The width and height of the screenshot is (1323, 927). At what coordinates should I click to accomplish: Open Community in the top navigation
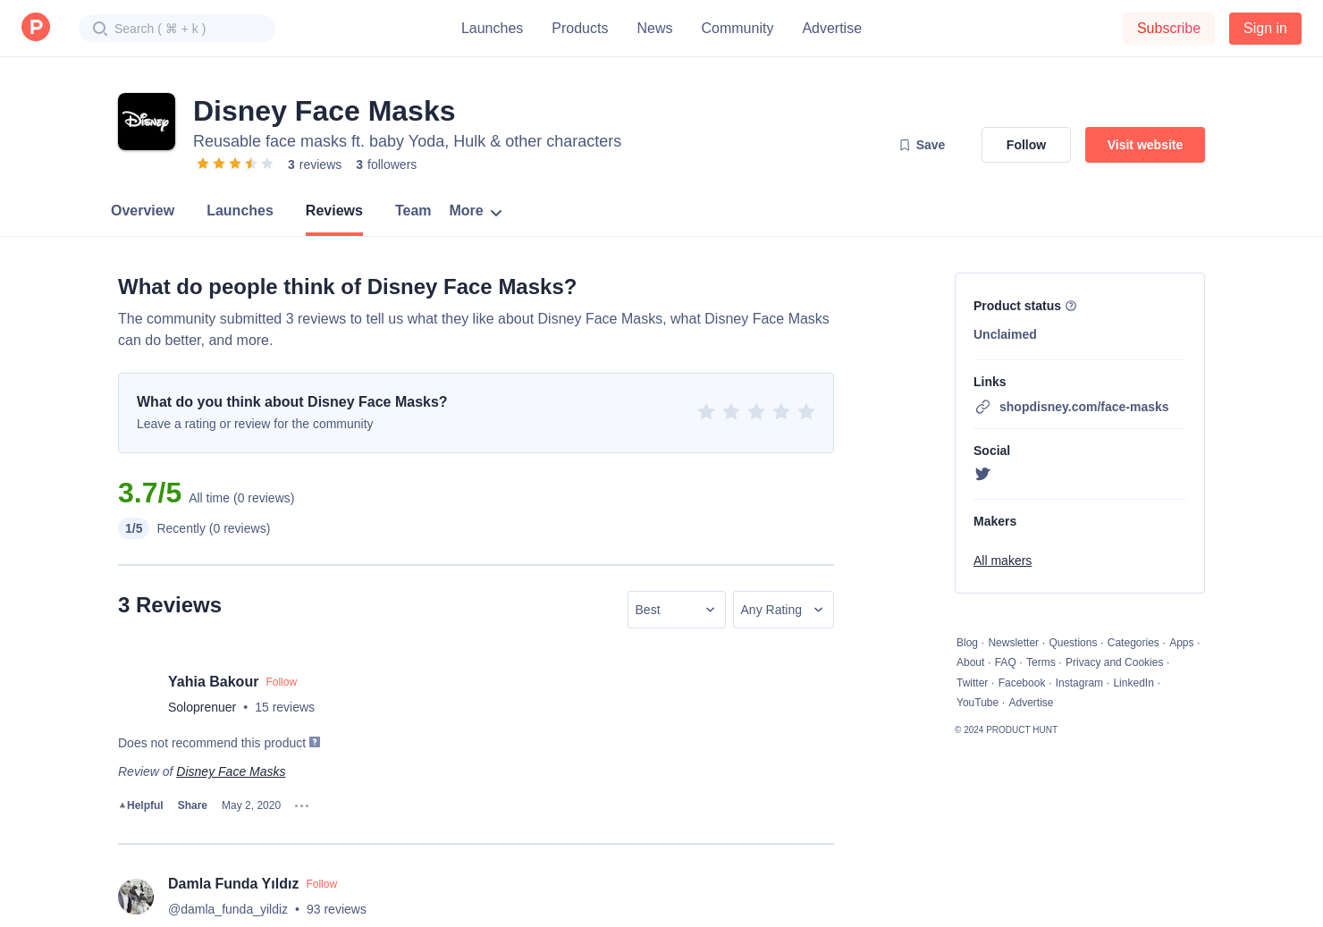(737, 29)
